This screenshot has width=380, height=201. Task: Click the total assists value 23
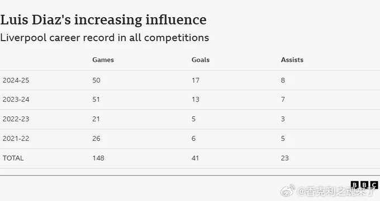click(285, 158)
